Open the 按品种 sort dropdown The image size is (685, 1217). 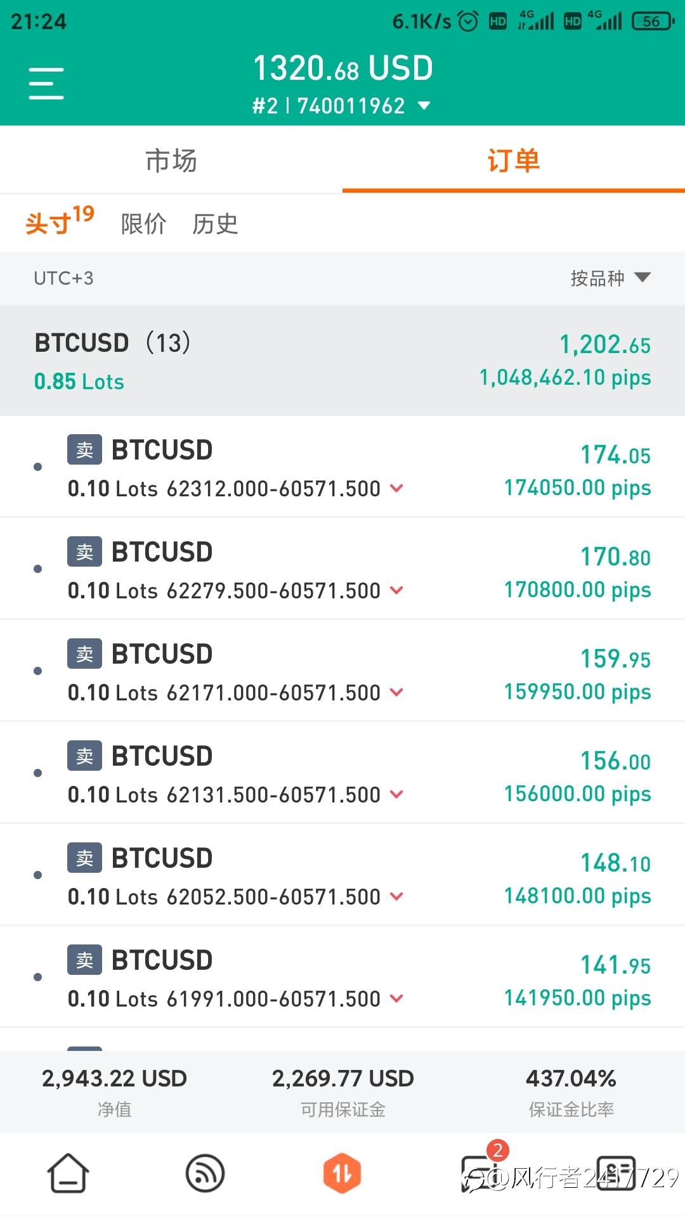[610, 278]
